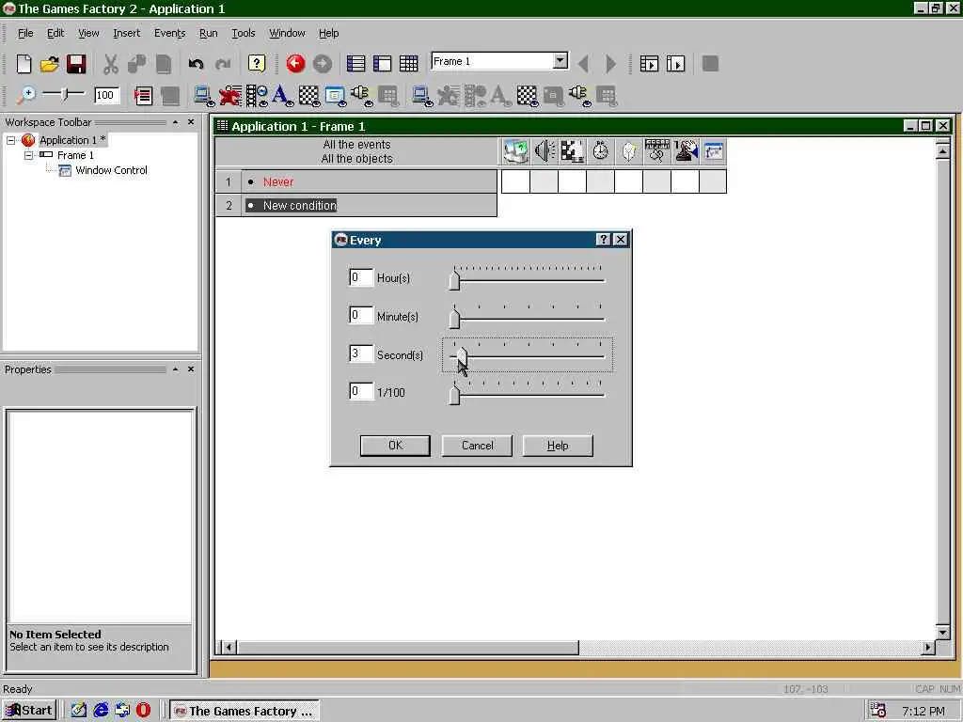Open the Event Editor grid icon

pyautogui.click(x=408, y=64)
